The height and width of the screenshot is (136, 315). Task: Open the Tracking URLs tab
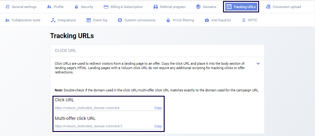click(x=241, y=7)
